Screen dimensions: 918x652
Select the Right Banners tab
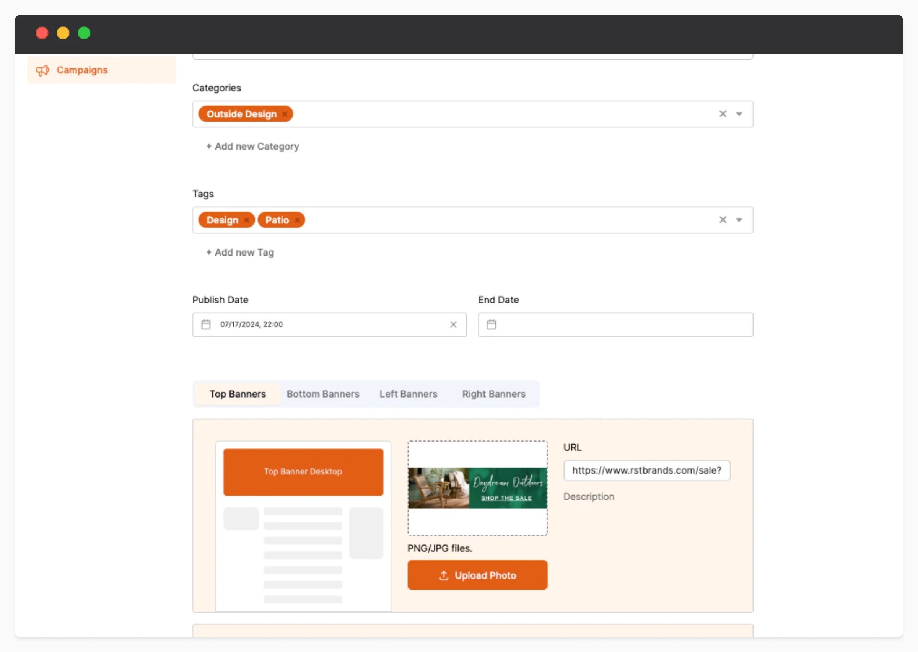click(493, 394)
